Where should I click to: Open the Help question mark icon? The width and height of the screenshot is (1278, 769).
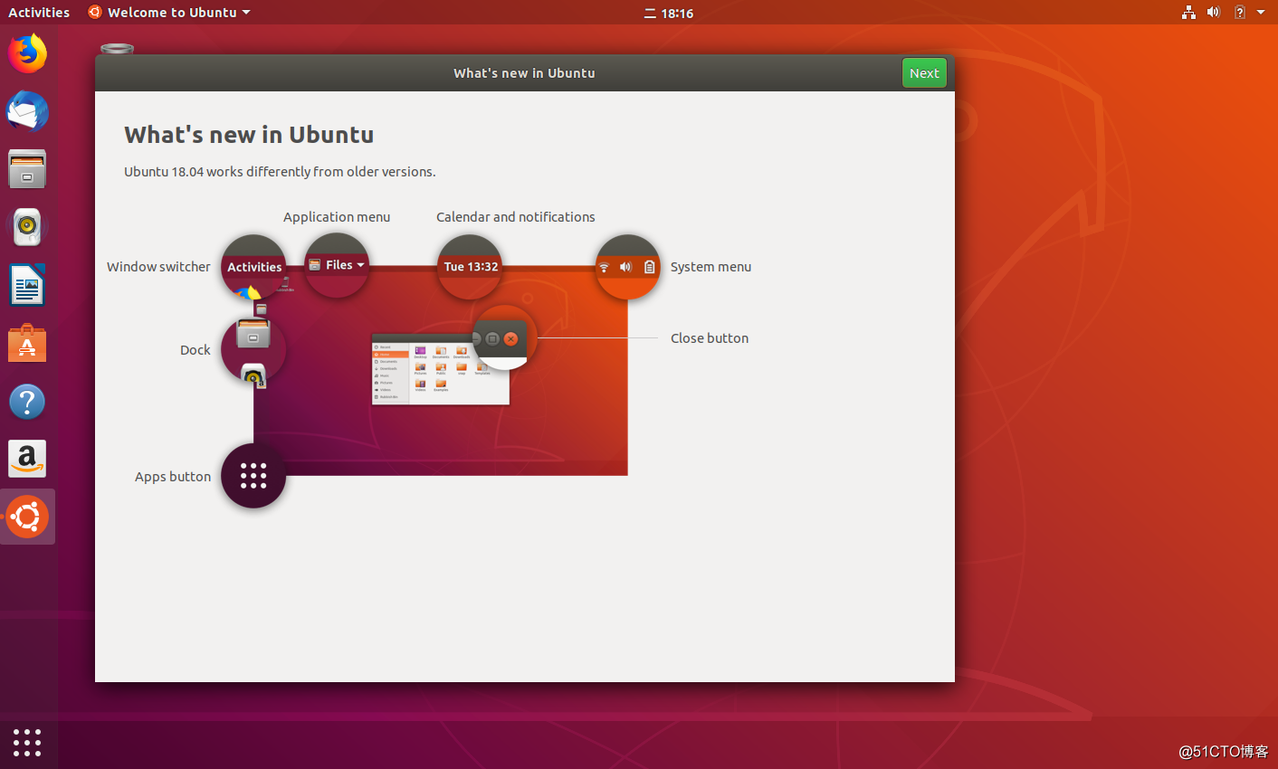click(x=27, y=402)
